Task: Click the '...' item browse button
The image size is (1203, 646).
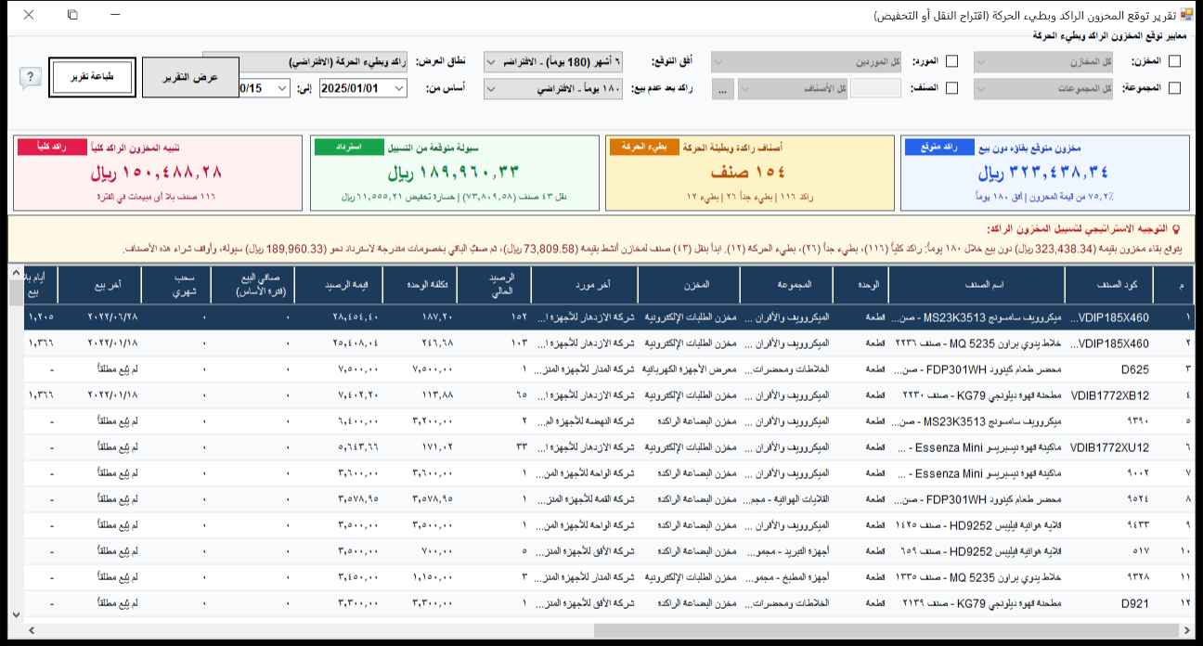Action: [x=724, y=89]
